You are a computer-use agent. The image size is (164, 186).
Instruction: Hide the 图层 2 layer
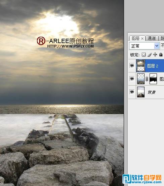point(132,66)
